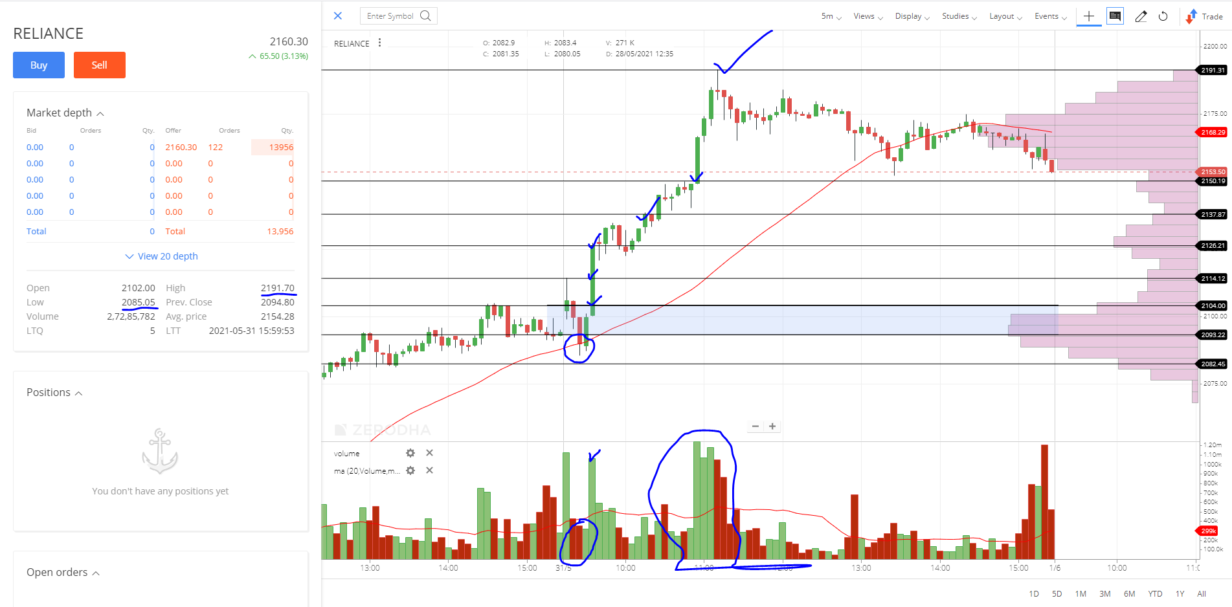Click the Trade button

[1205, 16]
